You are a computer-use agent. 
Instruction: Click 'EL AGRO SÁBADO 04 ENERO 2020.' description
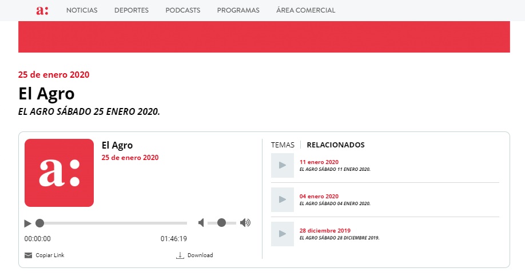[x=335, y=204]
